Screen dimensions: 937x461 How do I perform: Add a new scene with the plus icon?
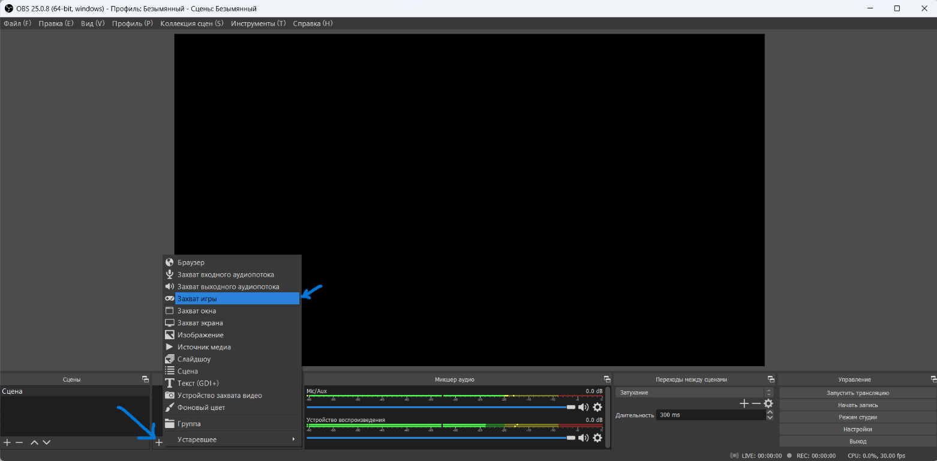pos(7,442)
